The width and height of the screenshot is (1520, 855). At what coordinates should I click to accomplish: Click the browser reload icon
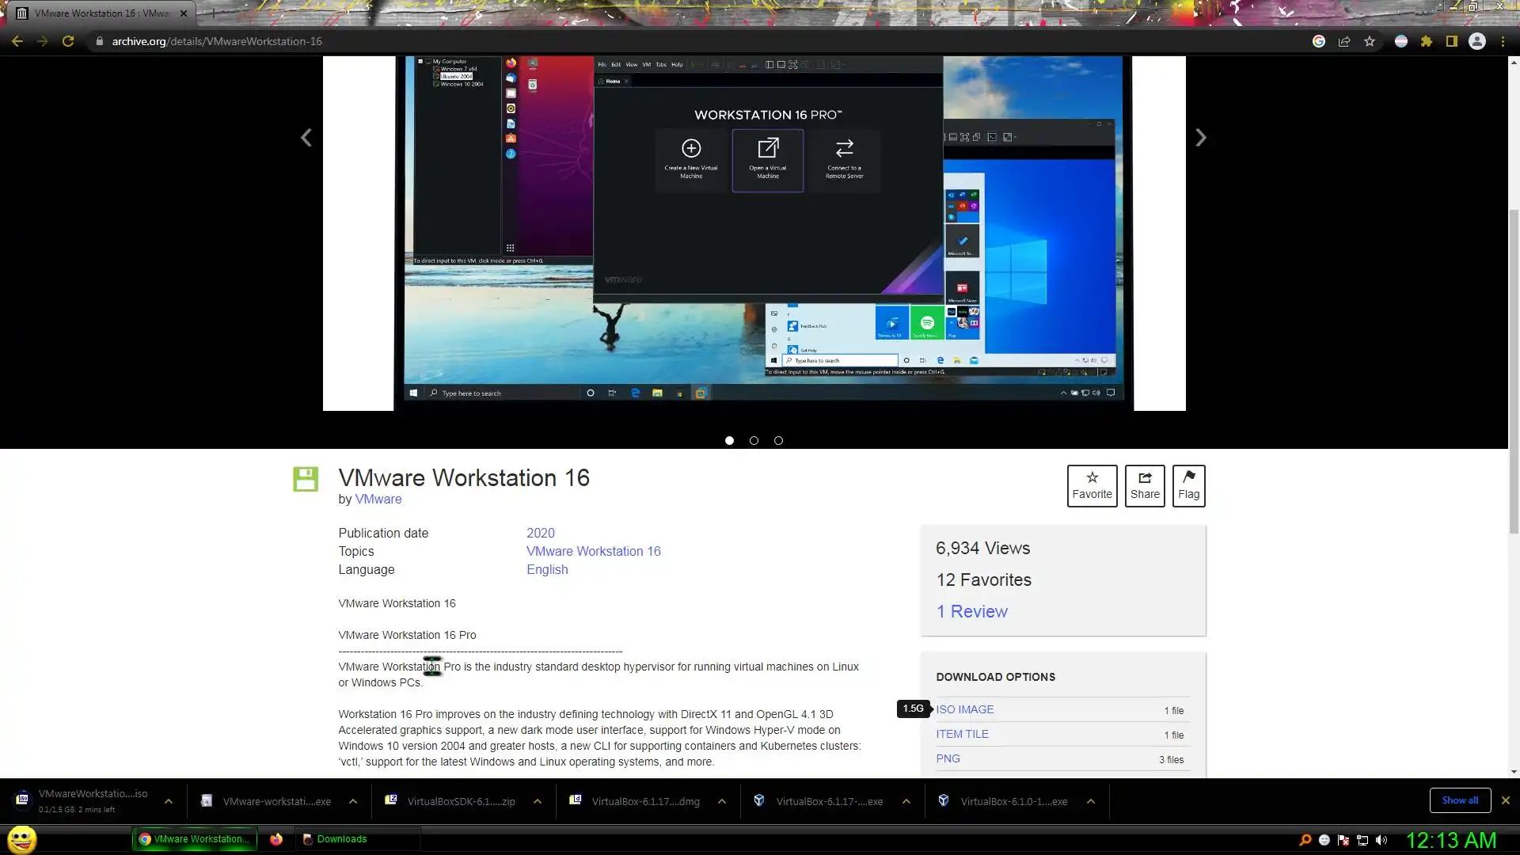(68, 41)
